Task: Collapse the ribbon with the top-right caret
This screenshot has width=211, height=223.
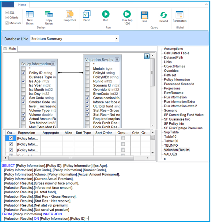Action: [x=206, y=4]
